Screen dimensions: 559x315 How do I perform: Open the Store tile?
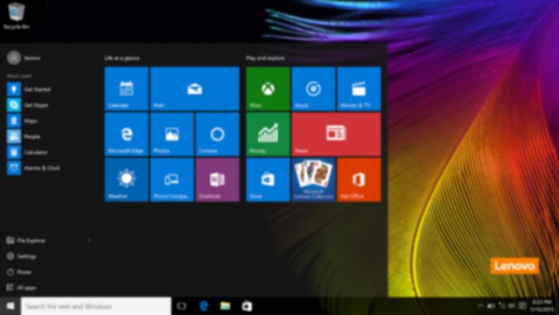point(268,179)
